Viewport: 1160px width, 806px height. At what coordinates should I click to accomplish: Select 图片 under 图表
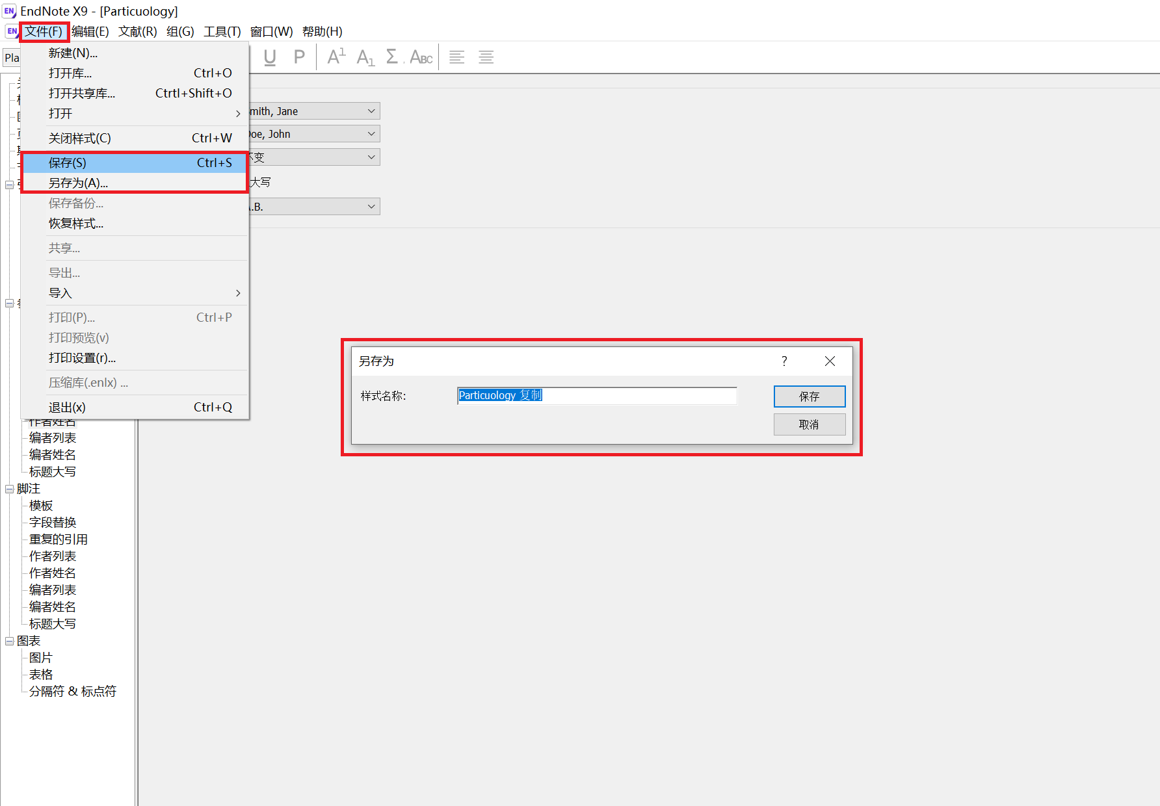click(x=41, y=658)
